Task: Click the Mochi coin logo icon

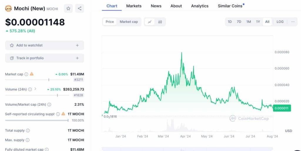Action: [8, 9]
